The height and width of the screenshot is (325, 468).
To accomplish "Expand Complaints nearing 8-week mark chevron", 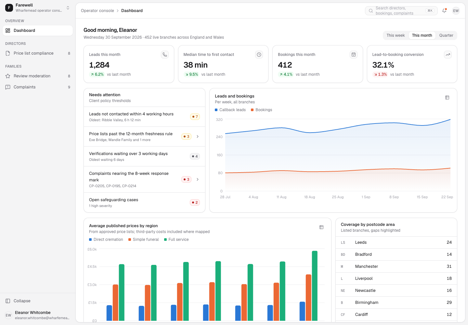I will click(x=198, y=179).
